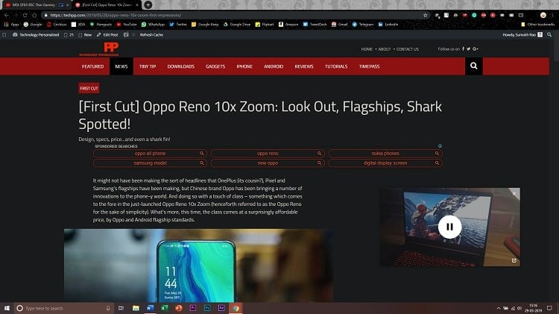559x314 pixels.
Task: Open the LinkedIn bookmark
Action: pyautogui.click(x=388, y=25)
